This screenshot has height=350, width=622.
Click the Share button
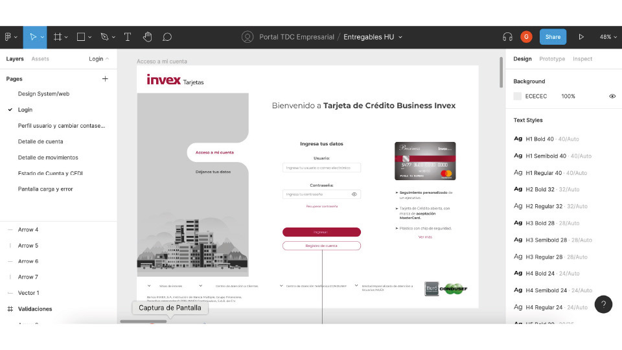click(x=553, y=37)
